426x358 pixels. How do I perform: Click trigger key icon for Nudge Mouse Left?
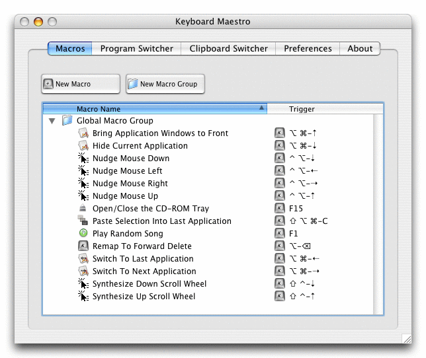click(280, 170)
